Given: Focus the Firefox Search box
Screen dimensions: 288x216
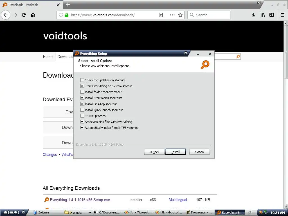Looking at the screenshot, I should 209,15.
